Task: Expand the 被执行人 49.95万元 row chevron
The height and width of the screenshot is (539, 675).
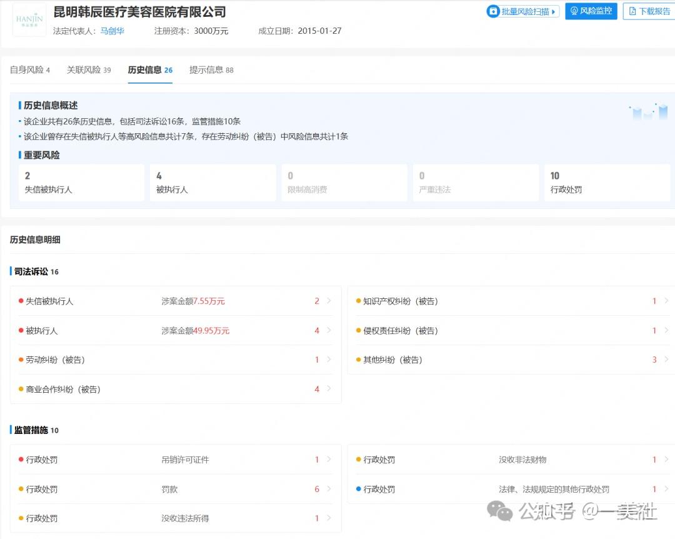Action: (x=329, y=331)
